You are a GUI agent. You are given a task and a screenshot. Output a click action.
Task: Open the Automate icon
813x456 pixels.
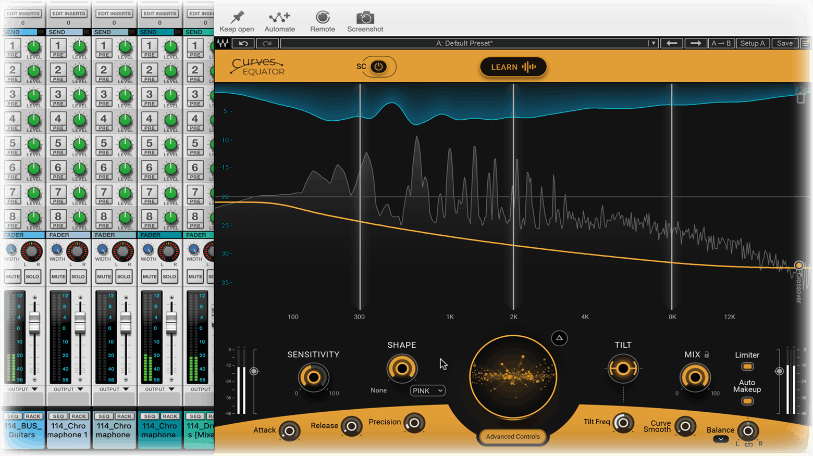pos(279,18)
